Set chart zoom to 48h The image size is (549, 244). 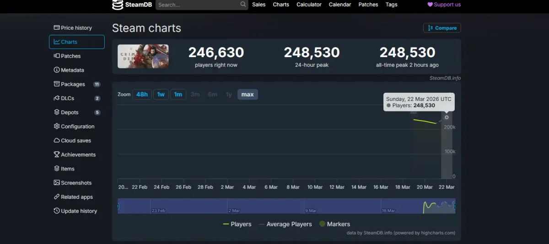[x=142, y=95]
